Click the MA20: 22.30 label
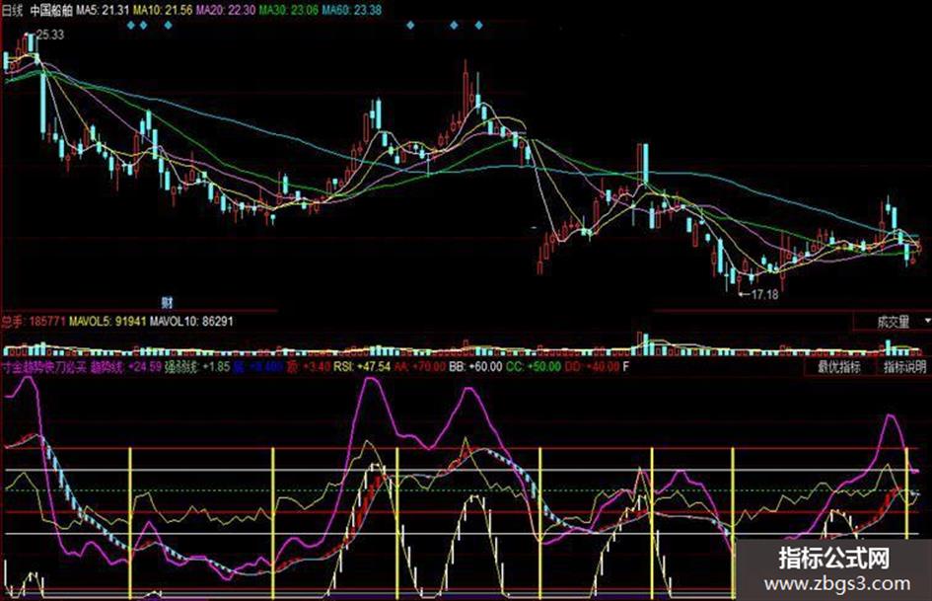Image resolution: width=932 pixels, height=601 pixels. pyautogui.click(x=225, y=10)
